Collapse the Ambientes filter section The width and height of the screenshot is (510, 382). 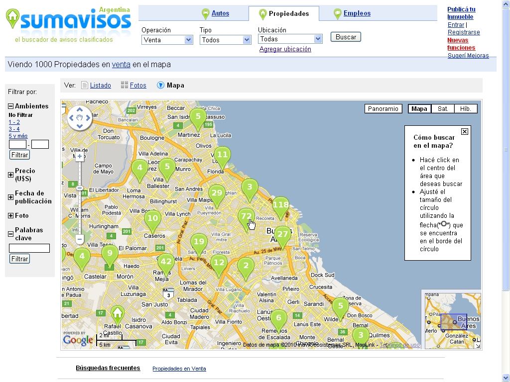pyautogui.click(x=11, y=106)
